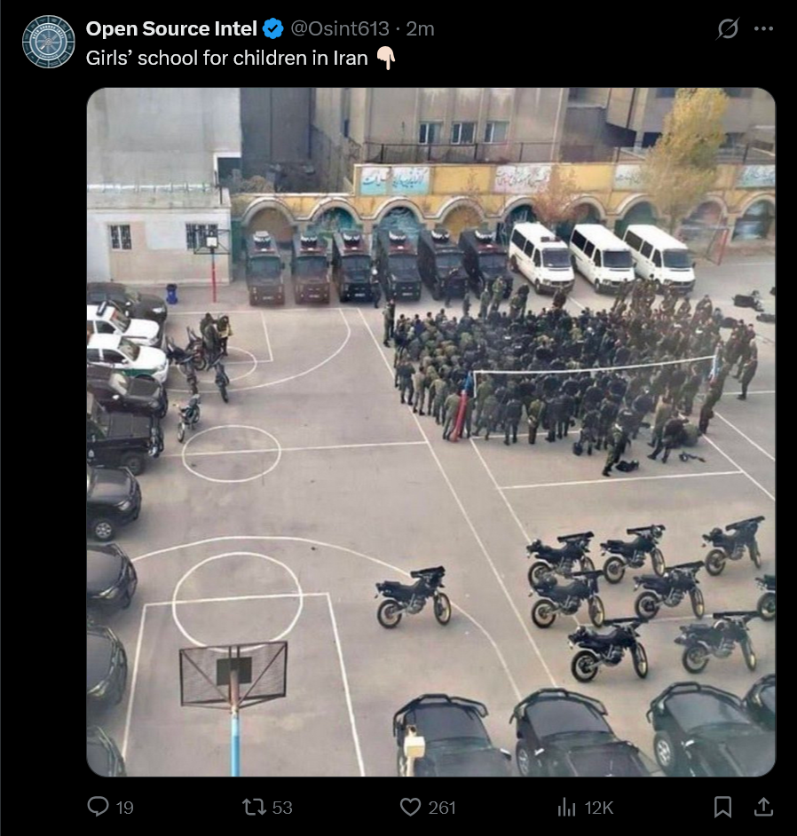Open the post via the 2m timestamp
797x836 pixels.
420,28
